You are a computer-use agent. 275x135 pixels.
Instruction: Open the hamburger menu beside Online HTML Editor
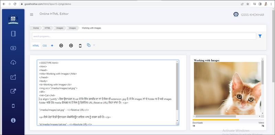[32, 14]
